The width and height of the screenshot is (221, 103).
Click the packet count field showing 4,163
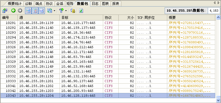coord(214,11)
